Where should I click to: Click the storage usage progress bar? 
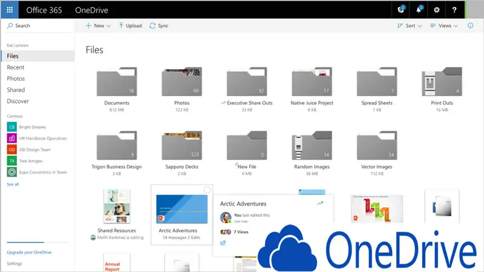(x=38, y=242)
